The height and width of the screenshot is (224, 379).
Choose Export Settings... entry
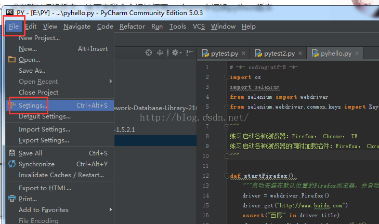click(60, 140)
